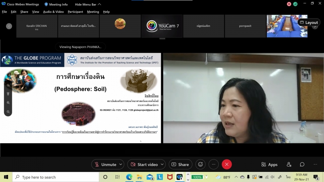Toggle Hide Menu Bar
Image resolution: width=324 pixels, height=182 pixels.
(87, 4)
